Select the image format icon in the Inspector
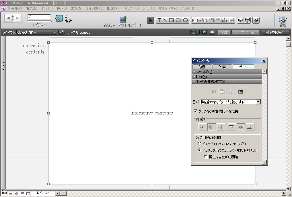The image size is (292, 197). pyautogui.click(x=241, y=91)
